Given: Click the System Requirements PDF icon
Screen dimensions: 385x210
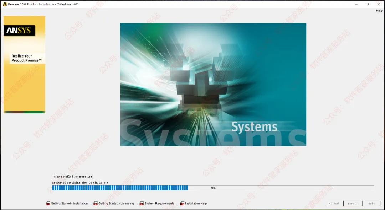Looking at the screenshot, I should [142, 203].
